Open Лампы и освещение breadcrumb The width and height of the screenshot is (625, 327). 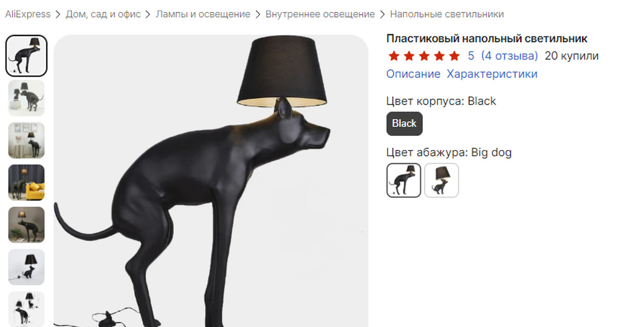203,14
